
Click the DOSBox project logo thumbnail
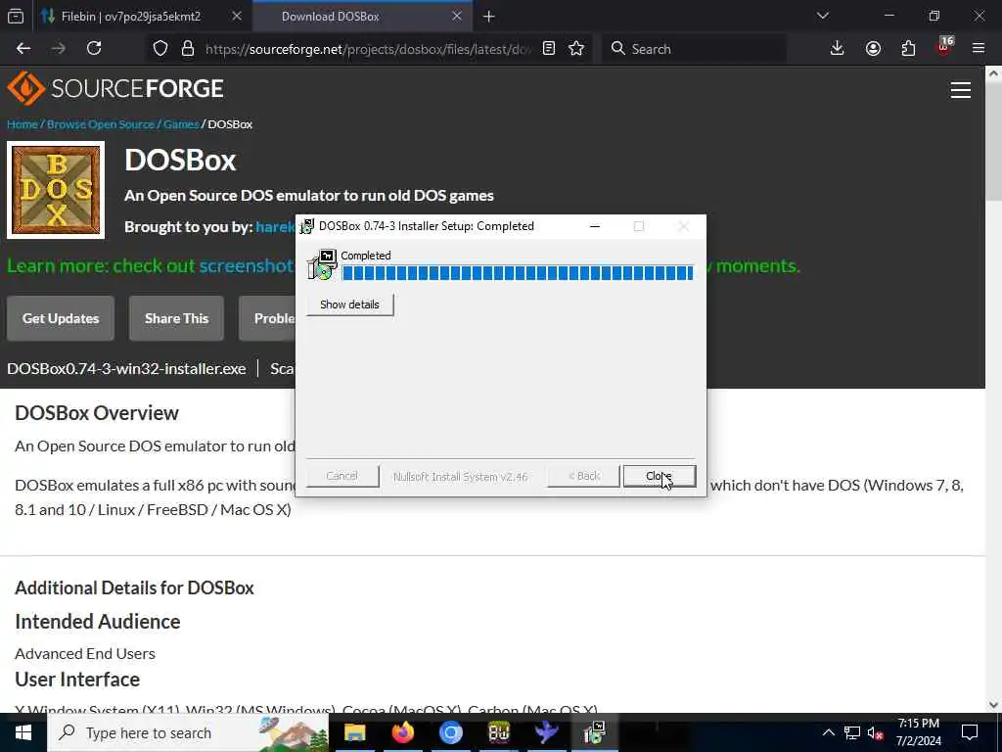56,190
